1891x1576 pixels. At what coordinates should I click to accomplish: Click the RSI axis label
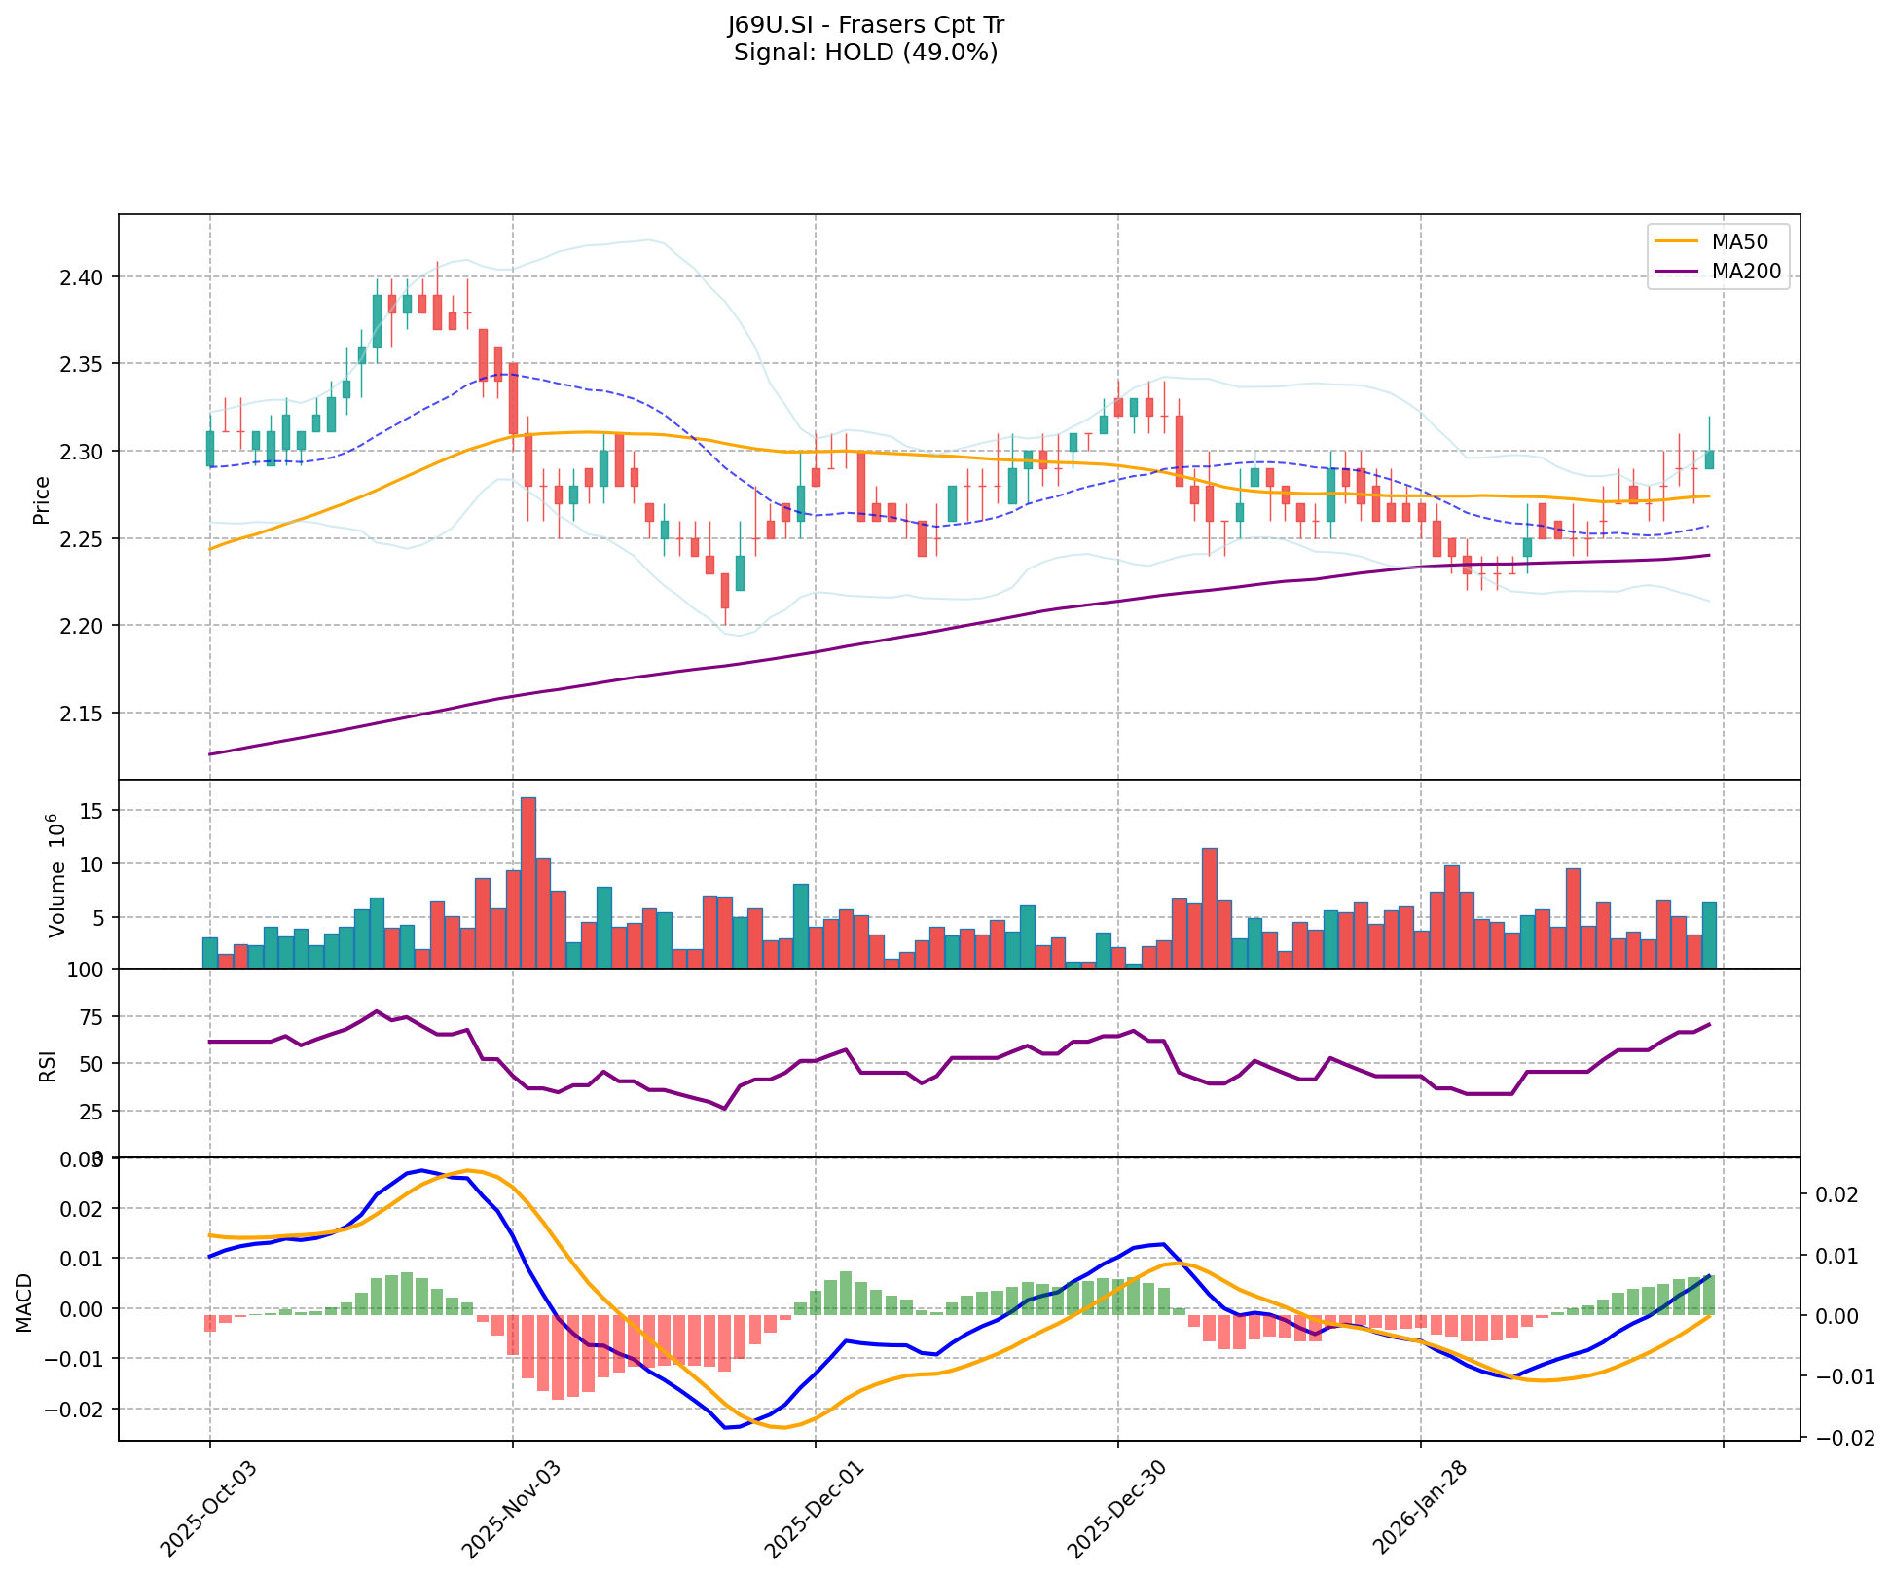click(x=46, y=1066)
